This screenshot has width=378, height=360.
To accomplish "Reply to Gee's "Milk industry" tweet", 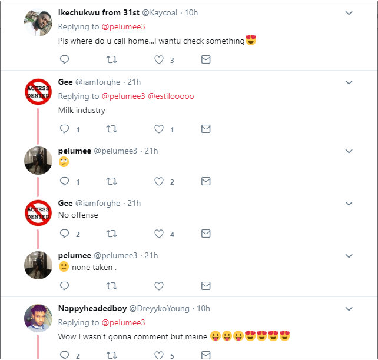I will tap(65, 129).
